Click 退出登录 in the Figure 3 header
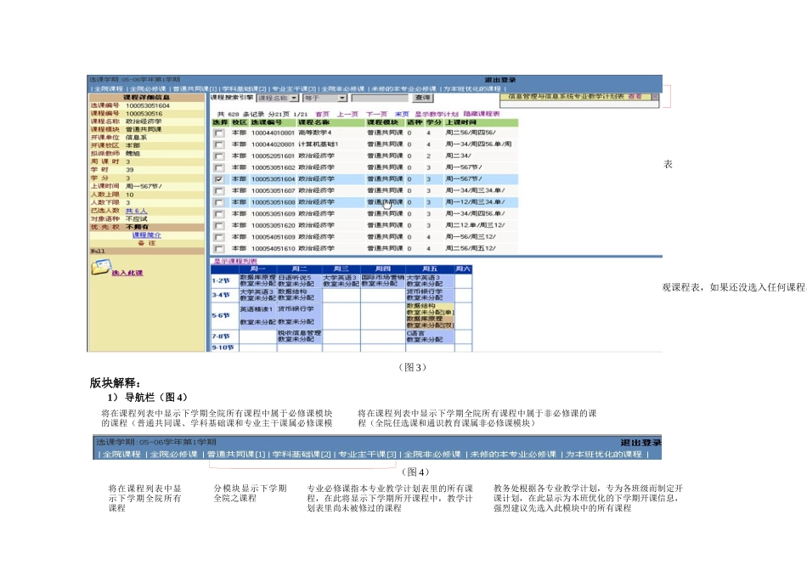Viewport: 807px width, 571px height. [500, 80]
